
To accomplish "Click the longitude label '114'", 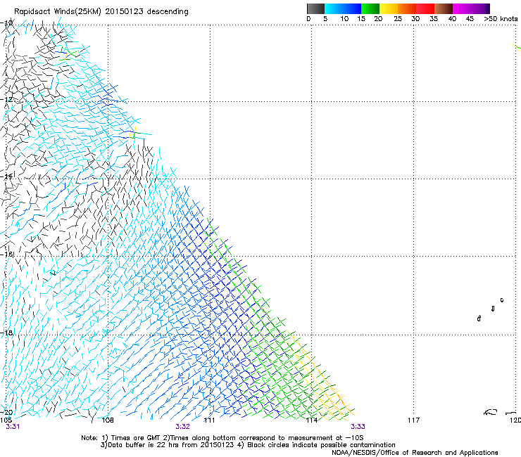I will [x=311, y=420].
